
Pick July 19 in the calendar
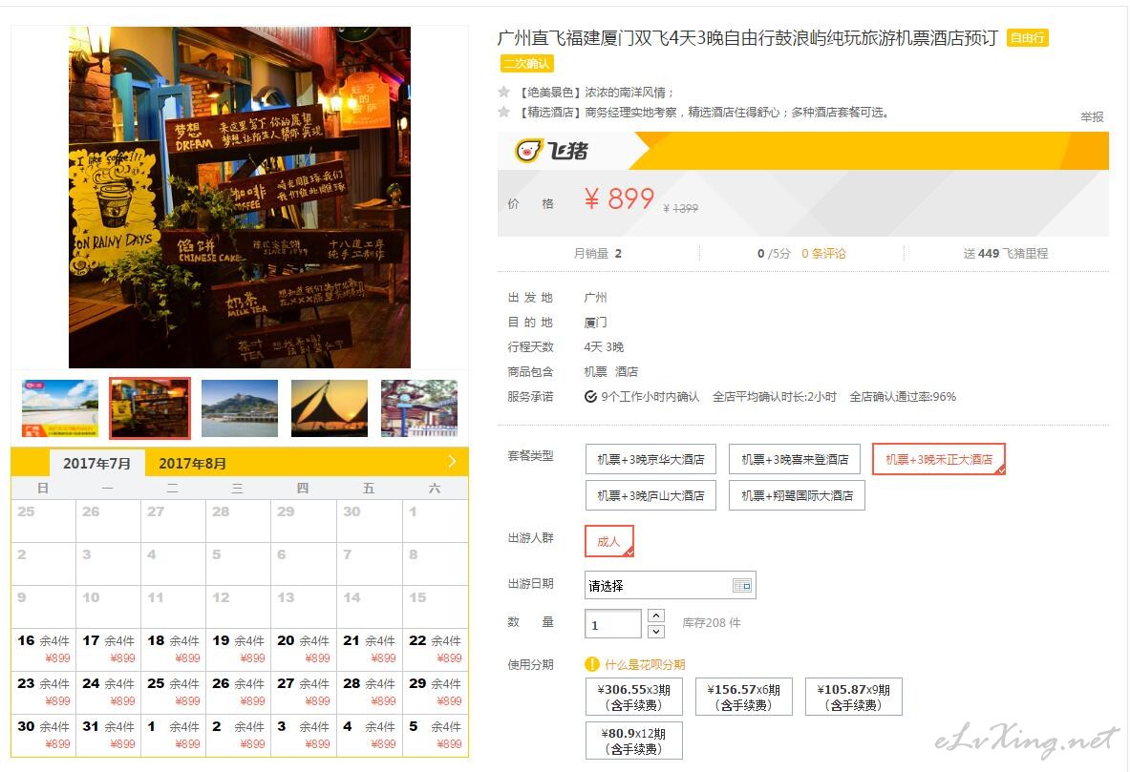pyautogui.click(x=239, y=649)
